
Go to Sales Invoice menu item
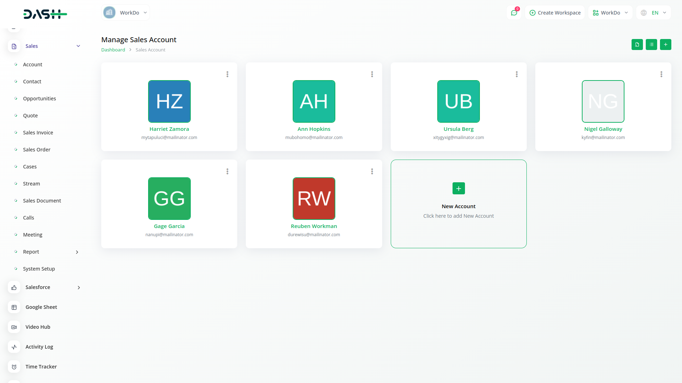[x=38, y=133]
